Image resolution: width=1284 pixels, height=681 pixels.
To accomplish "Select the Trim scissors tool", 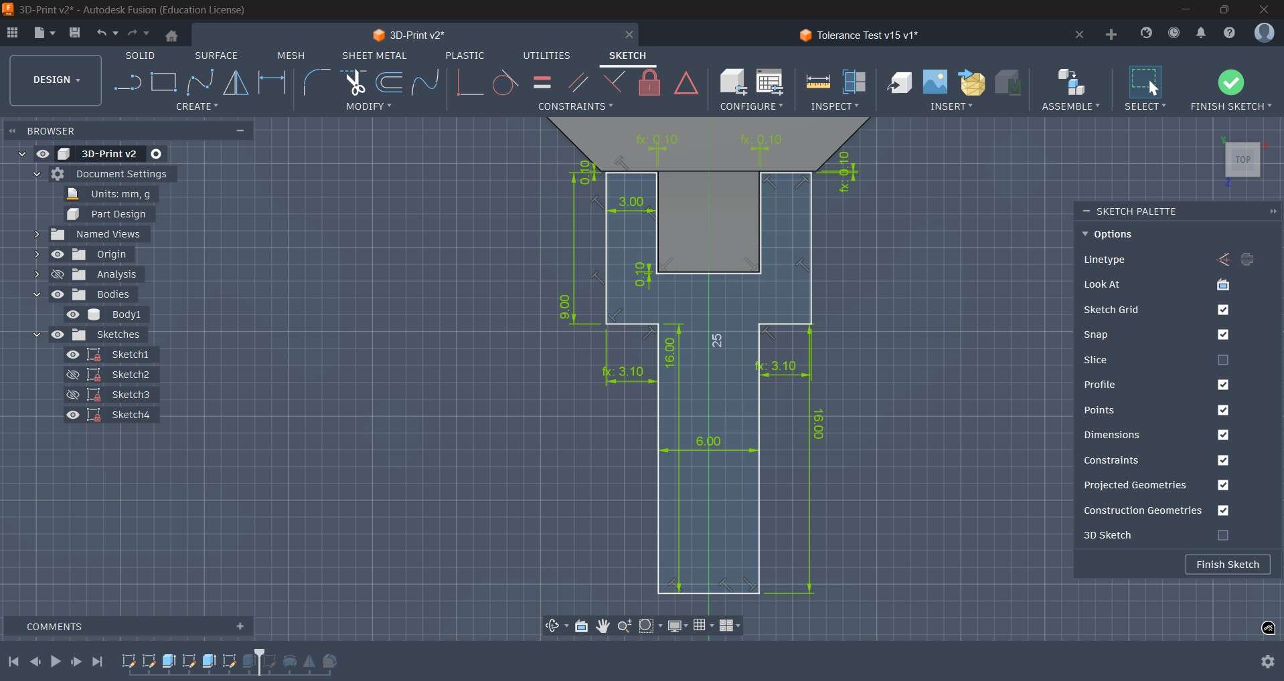I will pos(353,83).
